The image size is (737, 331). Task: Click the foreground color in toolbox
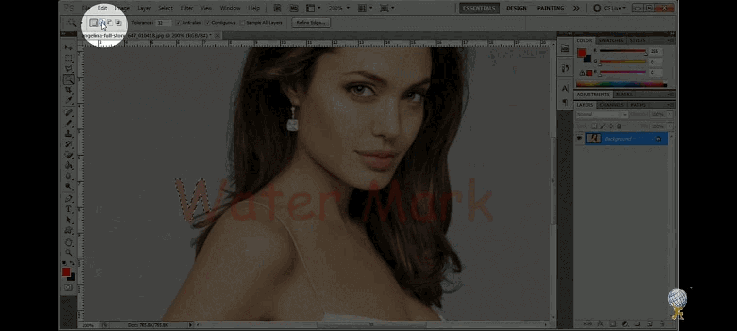[66, 272]
